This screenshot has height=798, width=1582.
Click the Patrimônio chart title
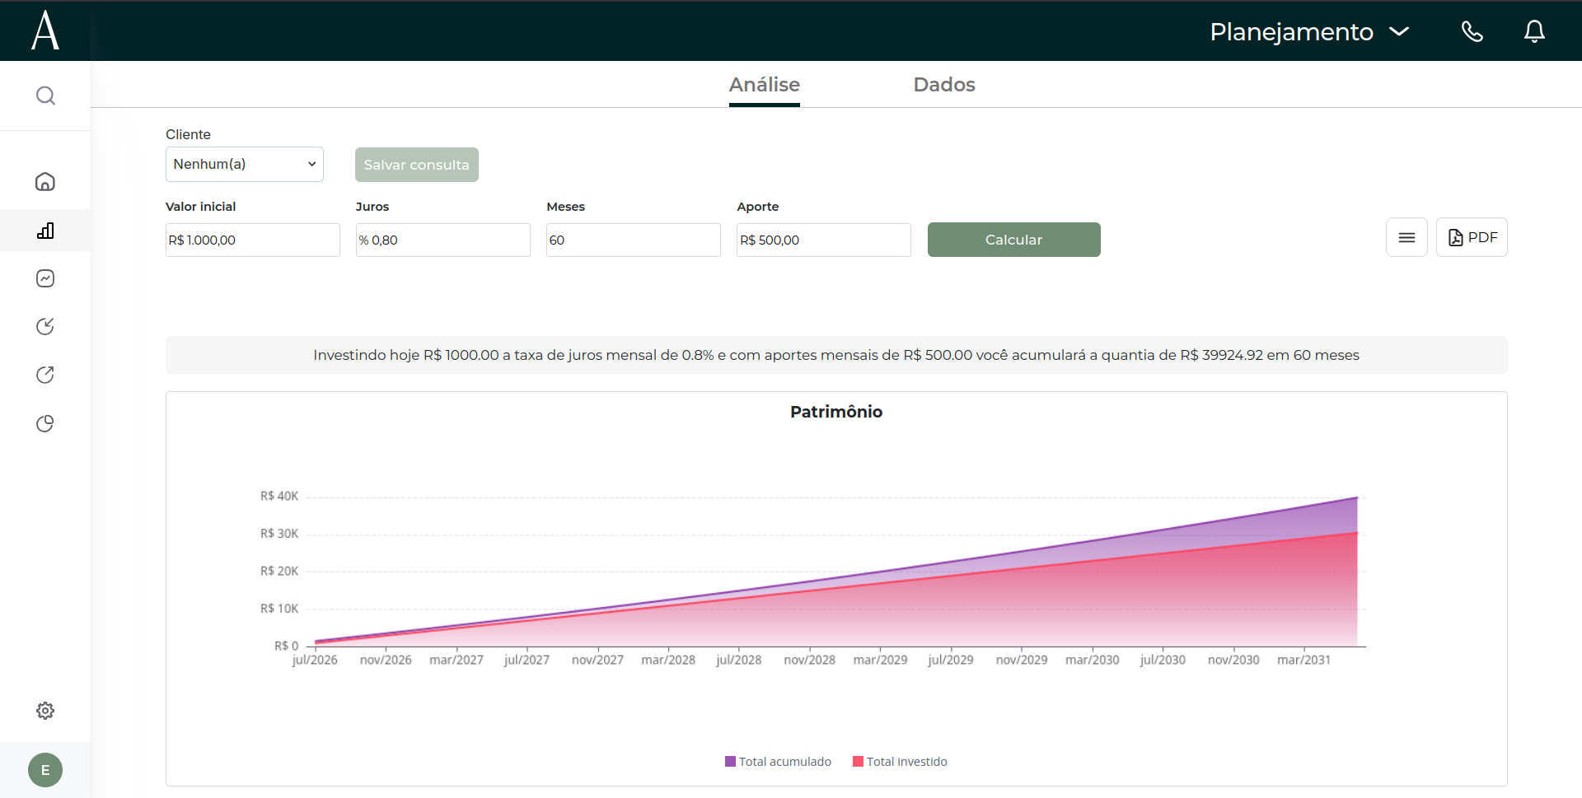tap(836, 412)
